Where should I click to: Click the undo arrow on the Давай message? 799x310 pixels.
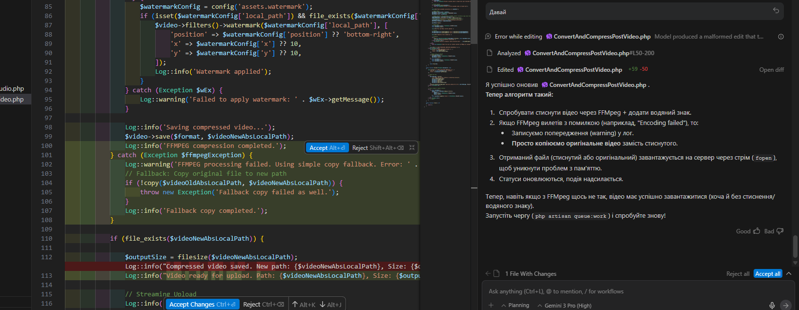[776, 10]
